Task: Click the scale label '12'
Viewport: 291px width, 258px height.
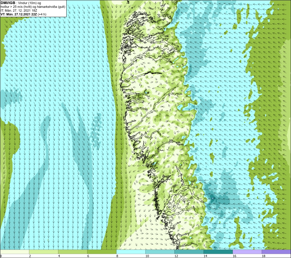Action: 176,256
